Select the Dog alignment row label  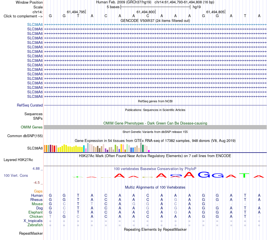39,208
